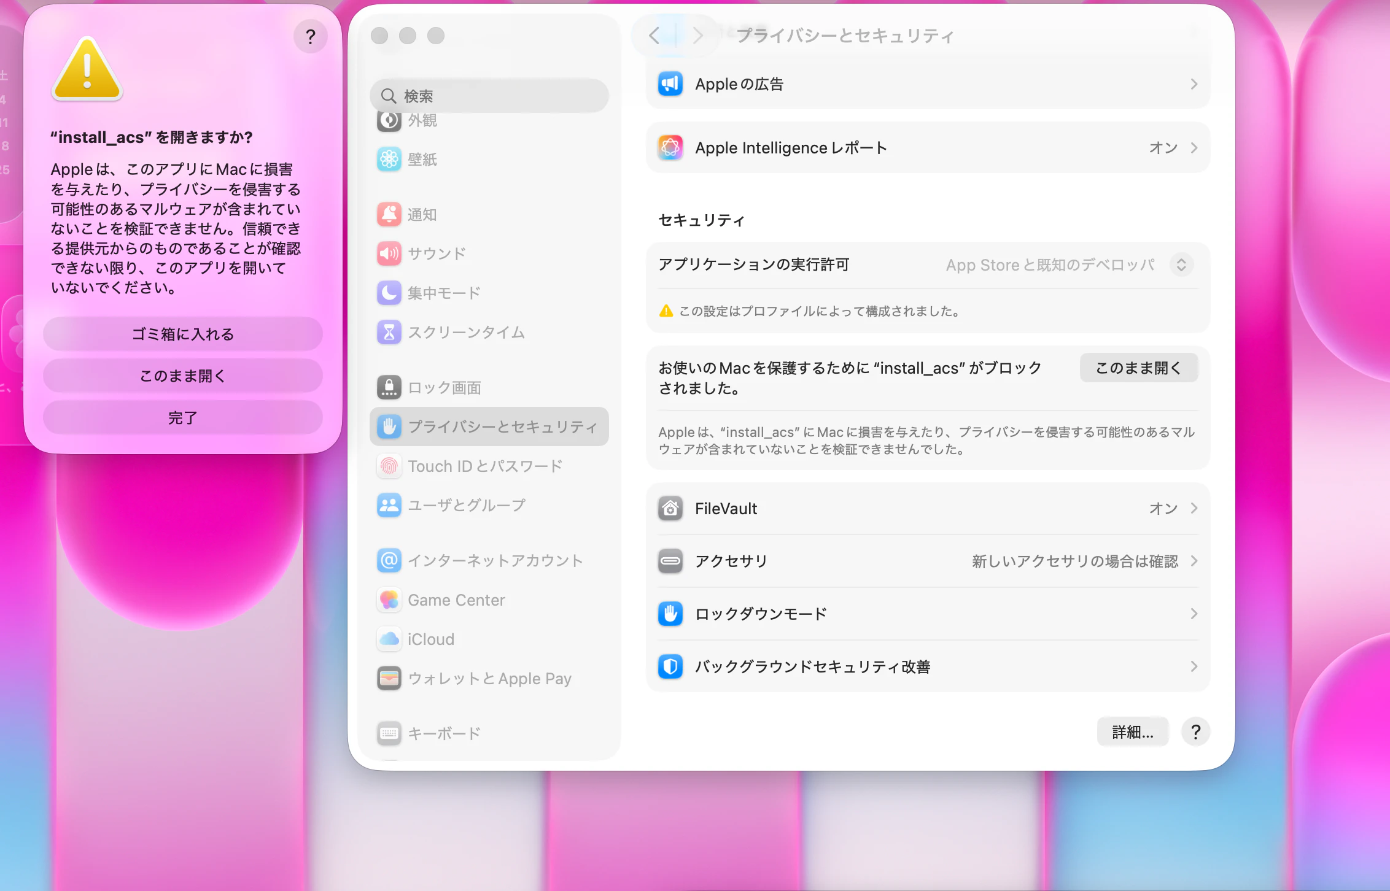1390x891 pixels.
Task: Click the FileVault オン status
Action: click(x=1163, y=508)
